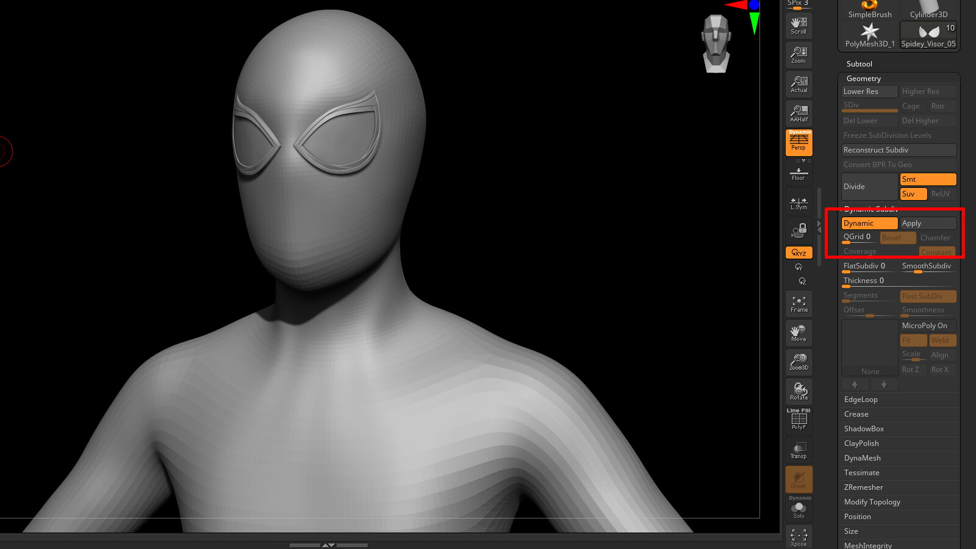Select Z axis rotation icon
The height and width of the screenshot is (549, 976).
(802, 281)
